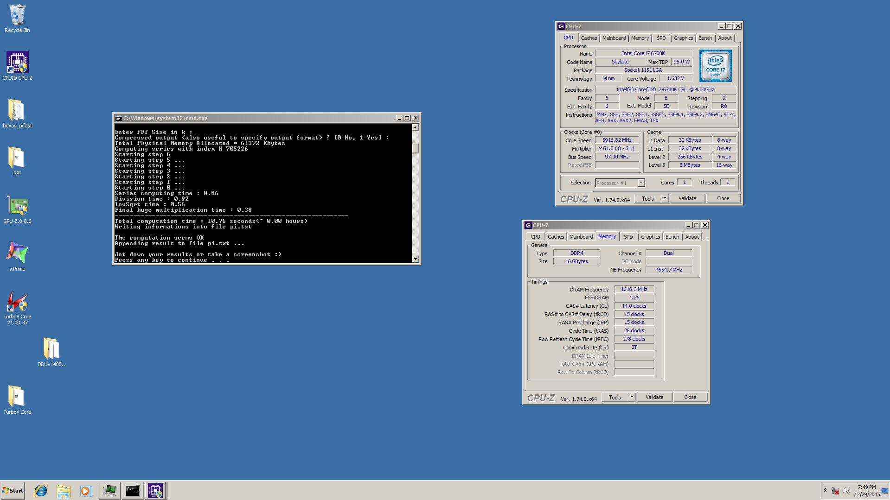Click the cmd.exe title bar icon

pyautogui.click(x=118, y=118)
